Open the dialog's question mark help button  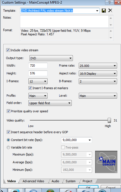pyautogui.click(x=110, y=2)
